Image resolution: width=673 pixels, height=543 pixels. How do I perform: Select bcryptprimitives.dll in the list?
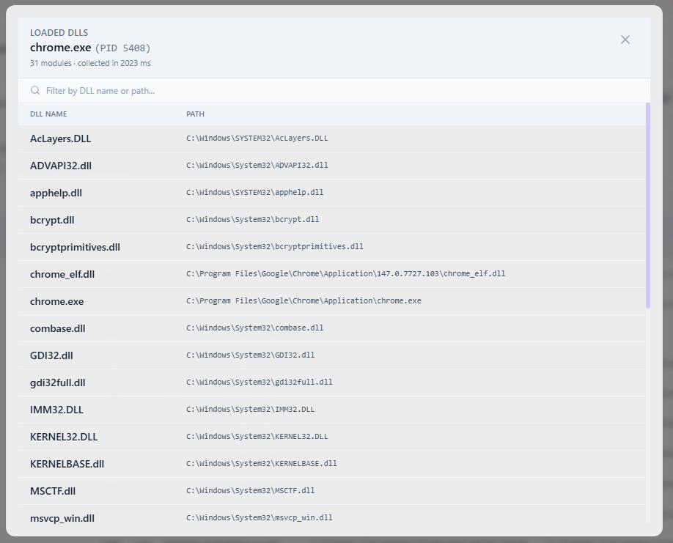tap(332, 247)
